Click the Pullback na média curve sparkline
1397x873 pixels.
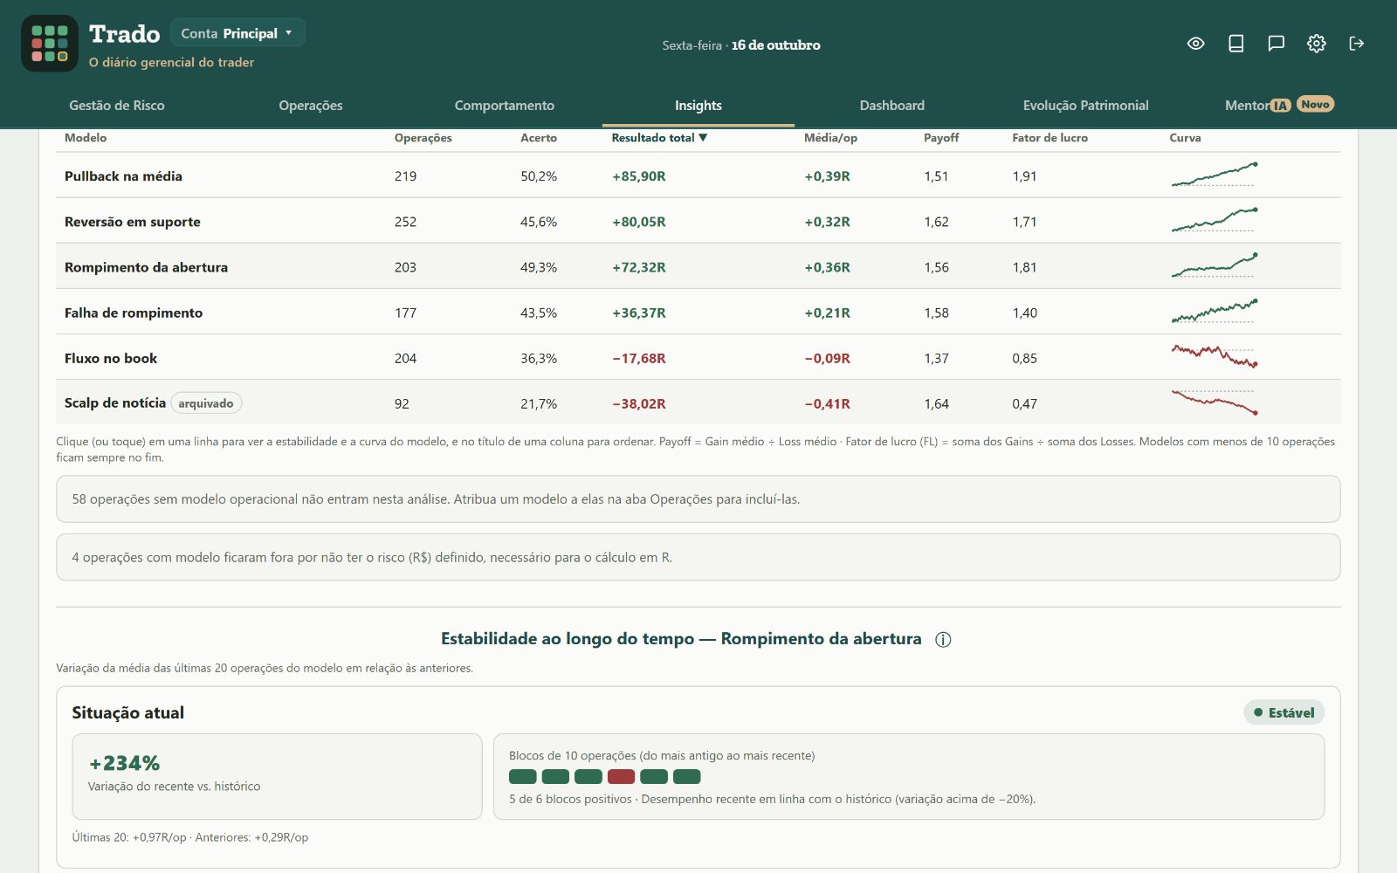(1214, 175)
